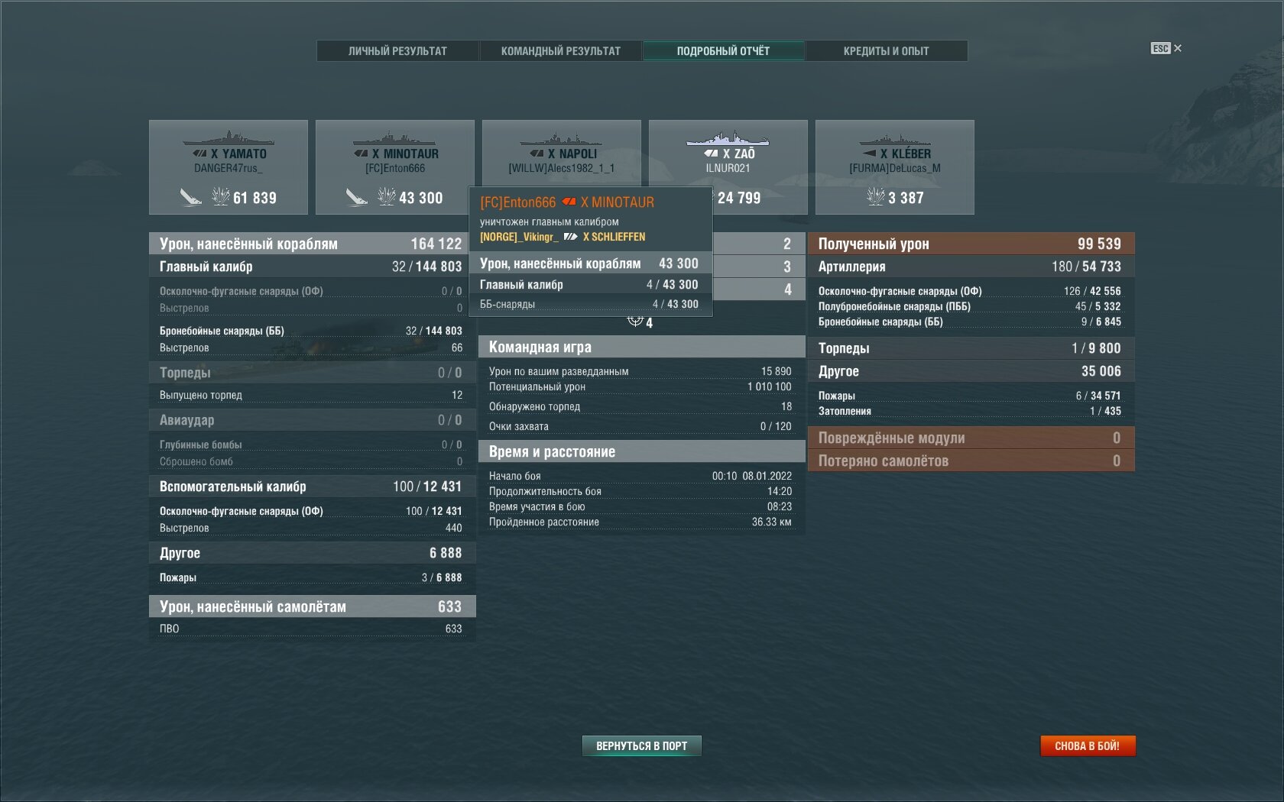1284x802 pixels.
Task: Click the Minotaur class icon in tooltip
Action: coord(569,202)
